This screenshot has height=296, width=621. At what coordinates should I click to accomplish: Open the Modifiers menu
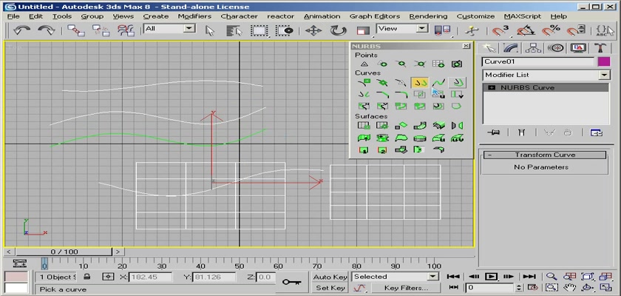(x=194, y=16)
